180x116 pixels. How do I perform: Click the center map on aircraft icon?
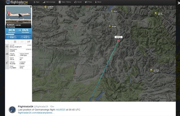tap(15, 42)
